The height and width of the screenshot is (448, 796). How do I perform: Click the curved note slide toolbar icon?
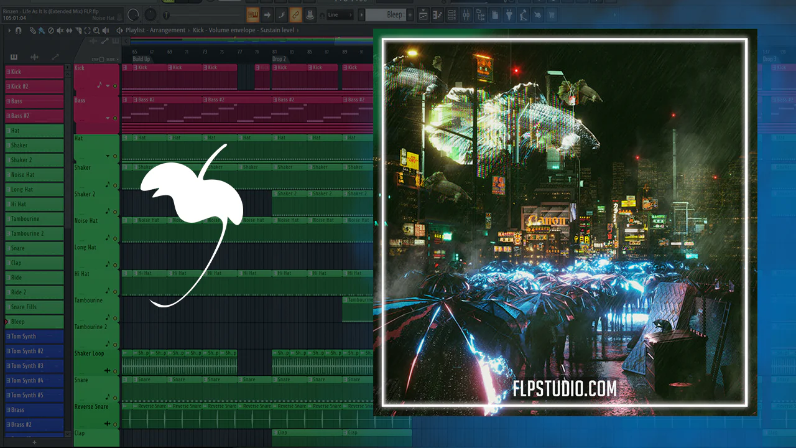click(282, 14)
